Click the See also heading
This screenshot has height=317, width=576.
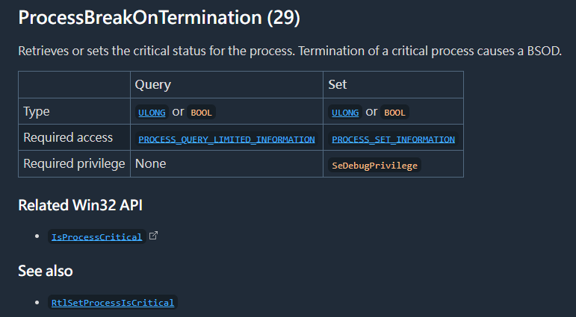[46, 271]
